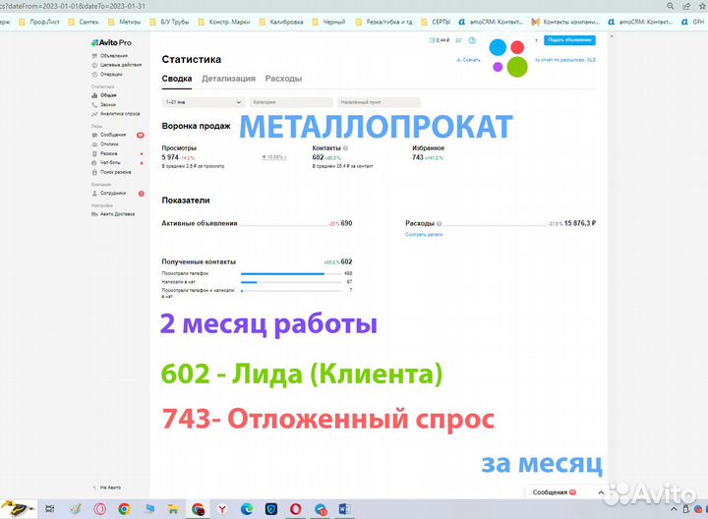
Task: Open the Контакты компани... bookmark
Action: click(565, 22)
